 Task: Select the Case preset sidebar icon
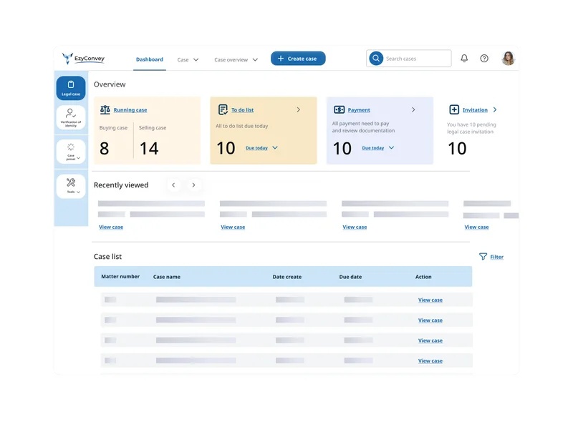[70, 152]
